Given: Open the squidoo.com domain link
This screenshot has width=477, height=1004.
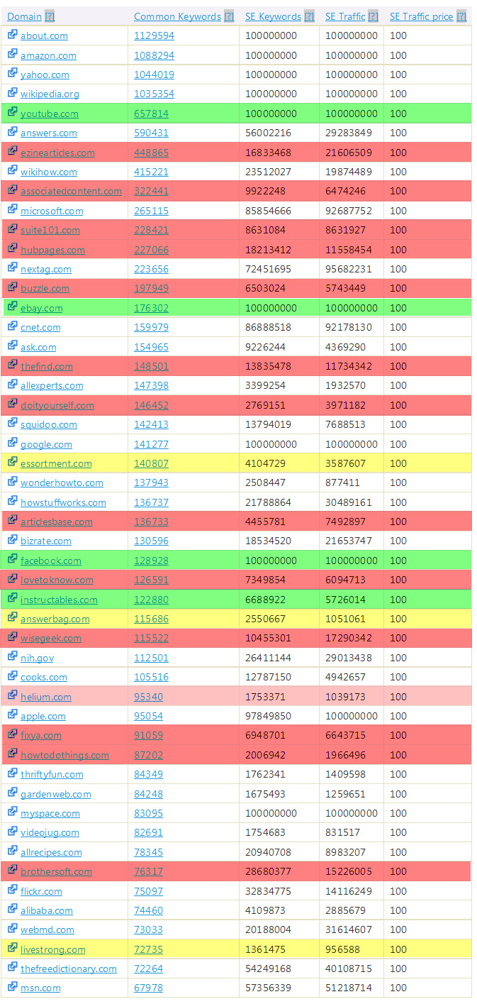Looking at the screenshot, I should tap(49, 424).
